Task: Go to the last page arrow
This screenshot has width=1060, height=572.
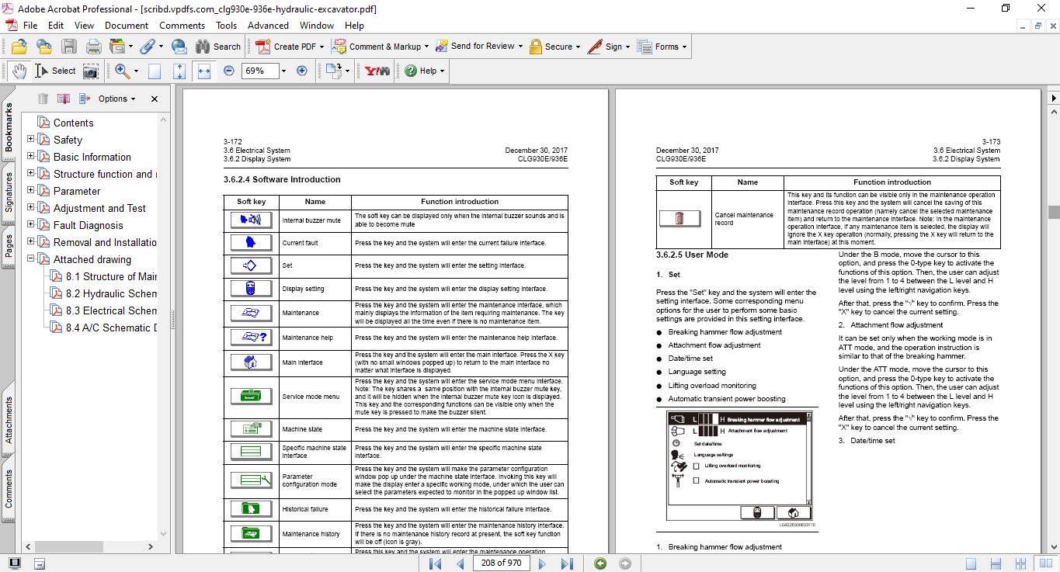Action: 567,563
